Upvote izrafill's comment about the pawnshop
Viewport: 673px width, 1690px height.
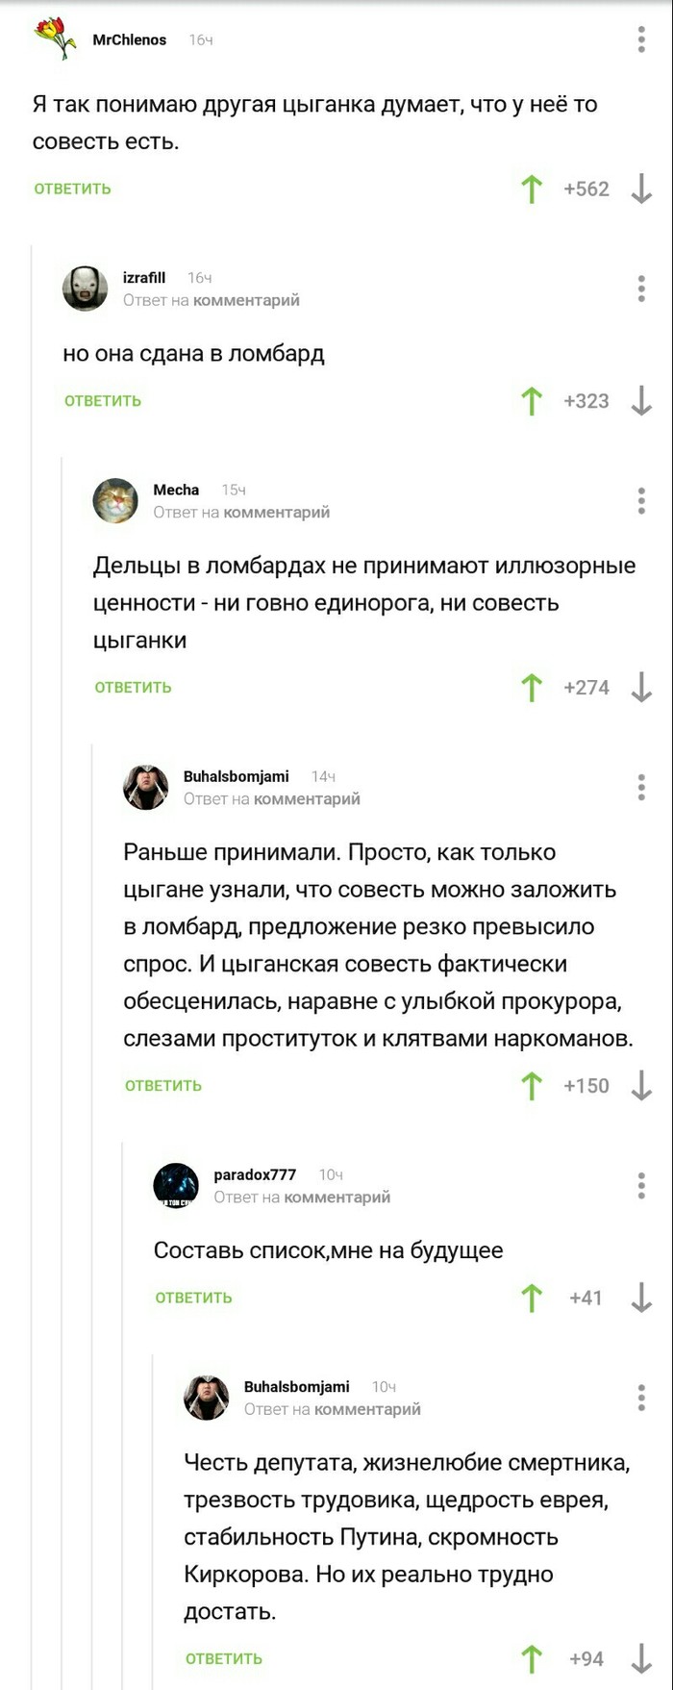(x=532, y=401)
